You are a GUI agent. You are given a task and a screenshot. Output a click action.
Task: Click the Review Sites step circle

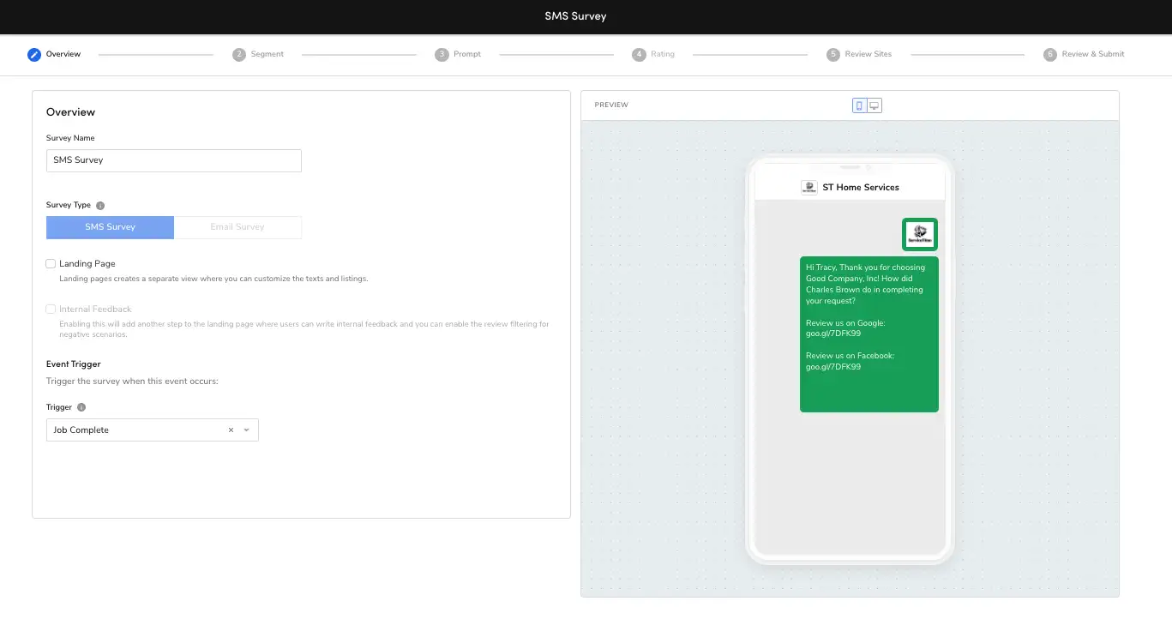(832, 54)
